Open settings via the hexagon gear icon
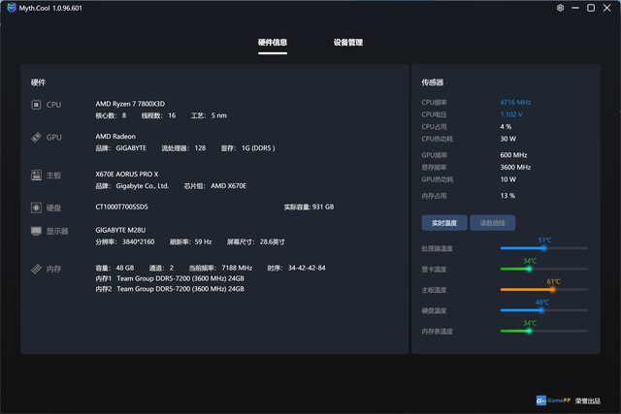This screenshot has height=414, width=621. pos(560,8)
